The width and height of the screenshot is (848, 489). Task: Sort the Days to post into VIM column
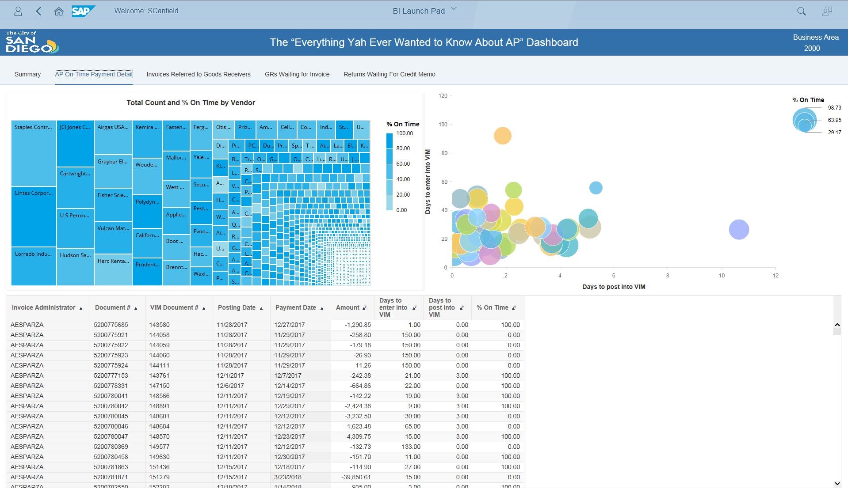[462, 307]
